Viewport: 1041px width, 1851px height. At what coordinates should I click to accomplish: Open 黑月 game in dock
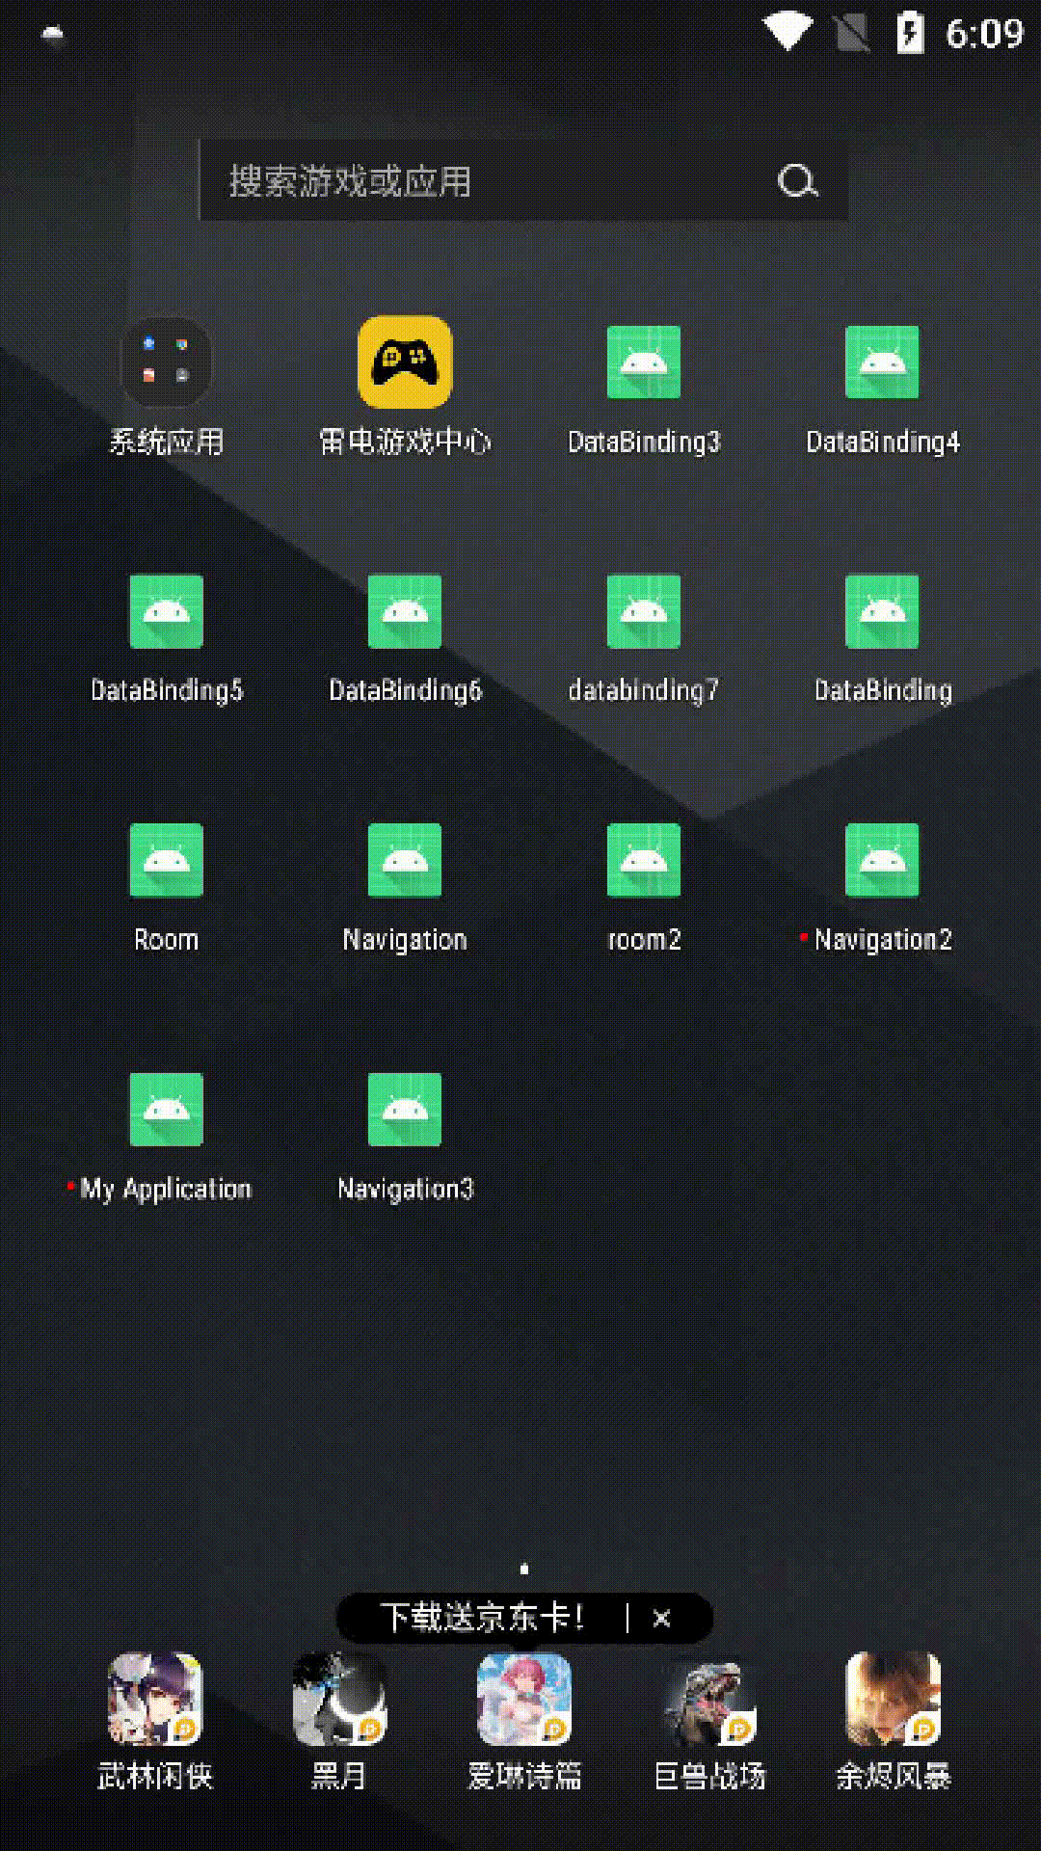coord(339,1700)
